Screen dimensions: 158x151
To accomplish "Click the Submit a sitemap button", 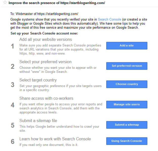I will pyautogui.click(x=127, y=125).
